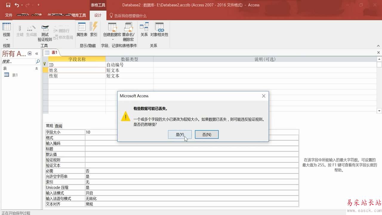382x215 pixels.
Task: Click the field grid scrollbar down arrow
Action: (379, 111)
